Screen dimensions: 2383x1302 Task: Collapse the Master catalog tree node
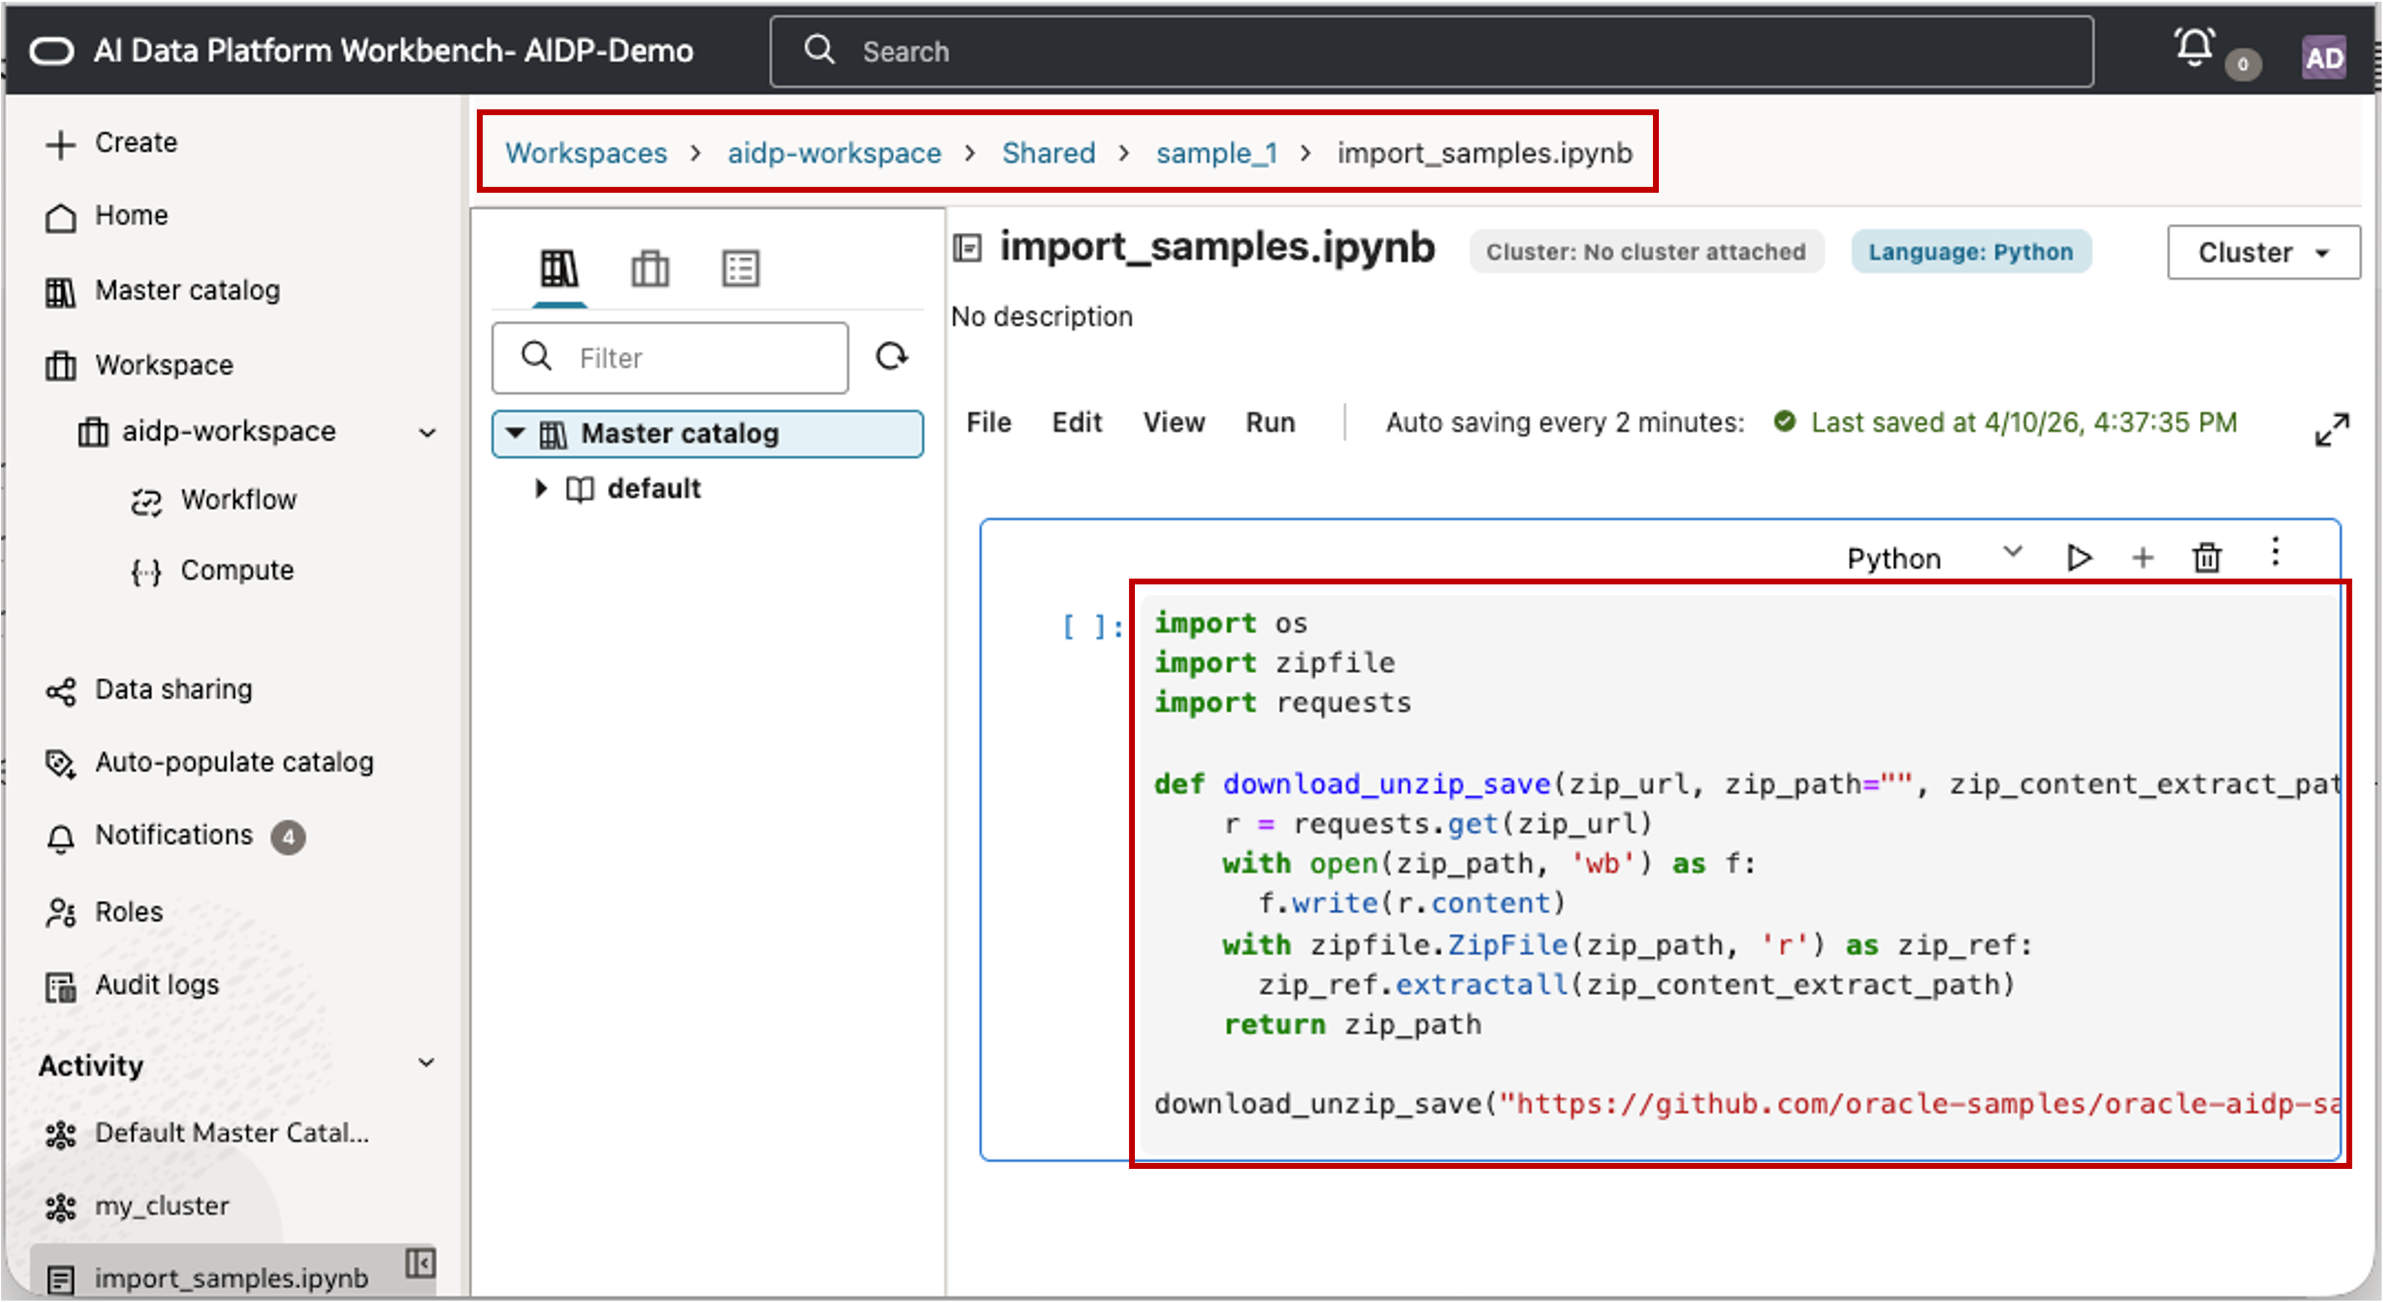click(515, 433)
